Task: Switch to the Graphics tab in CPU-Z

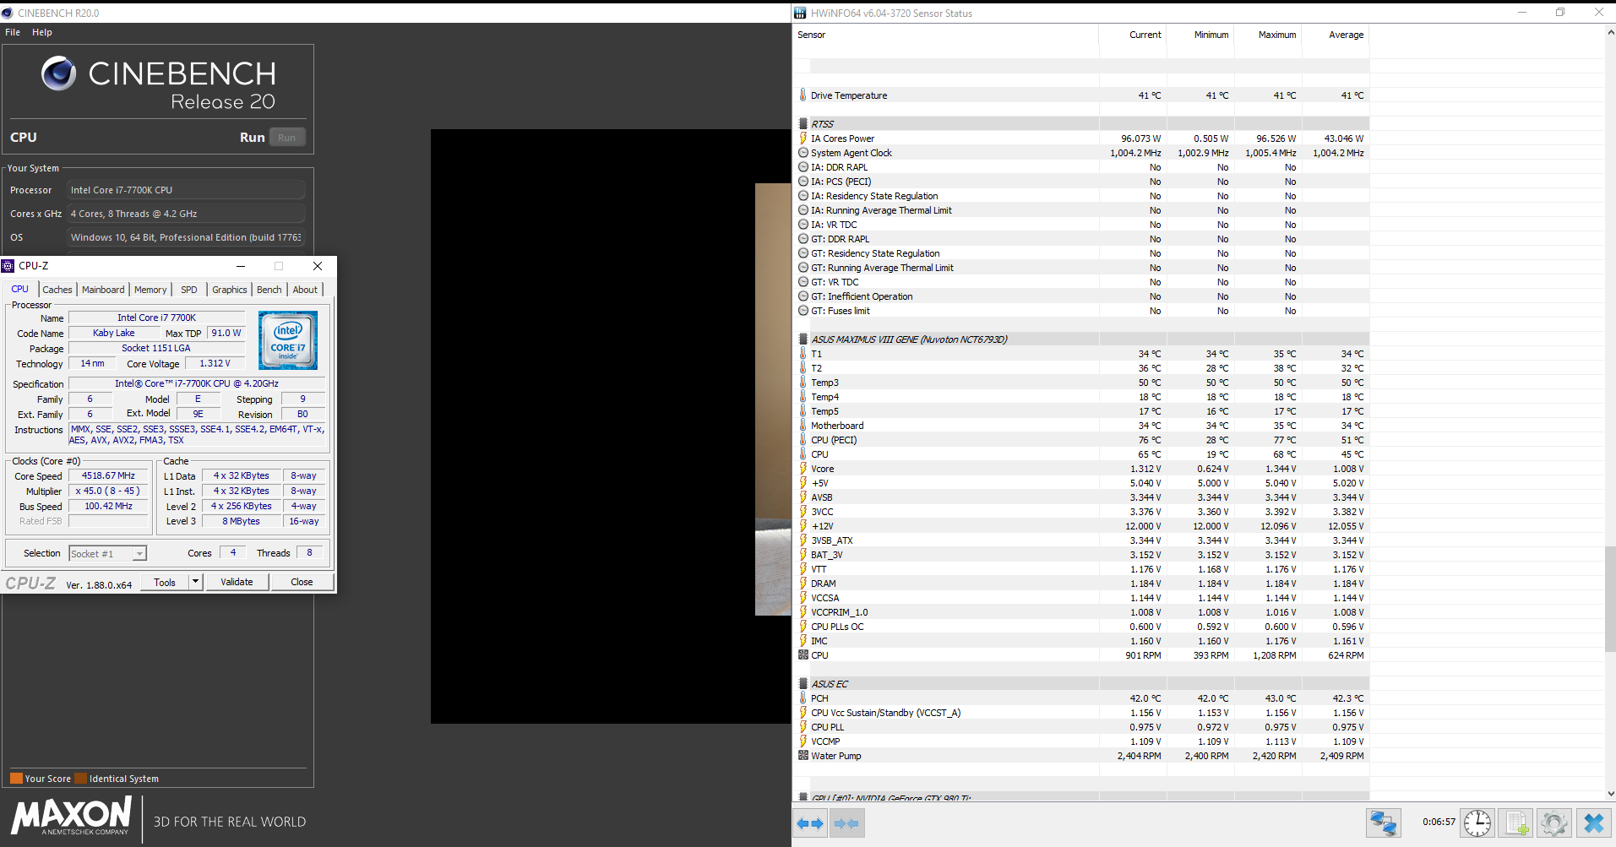Action: (x=230, y=290)
